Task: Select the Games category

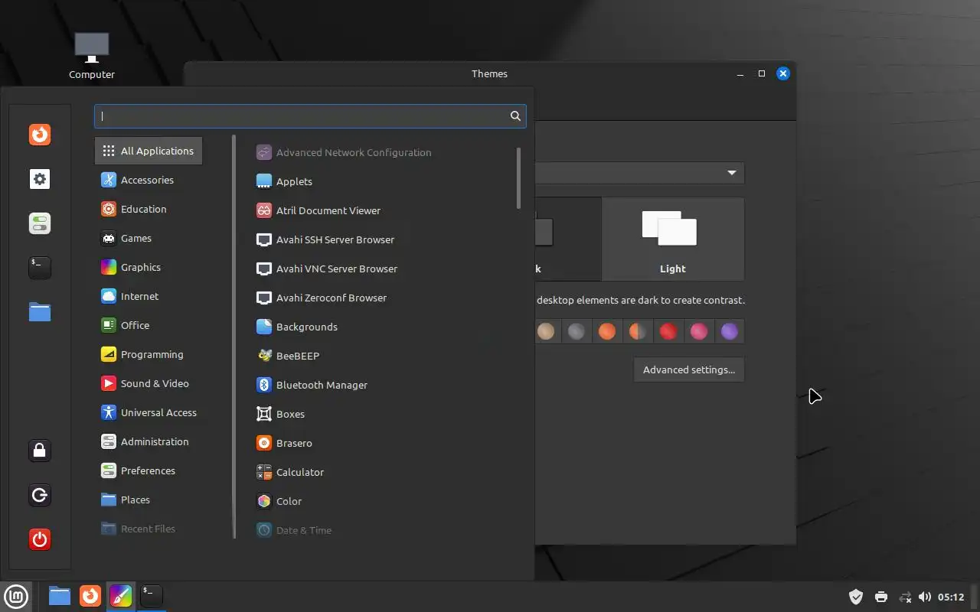Action: pos(149,238)
